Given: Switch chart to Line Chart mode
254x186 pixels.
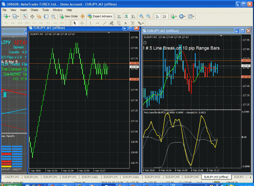Looking at the screenshot, I should [133, 16].
